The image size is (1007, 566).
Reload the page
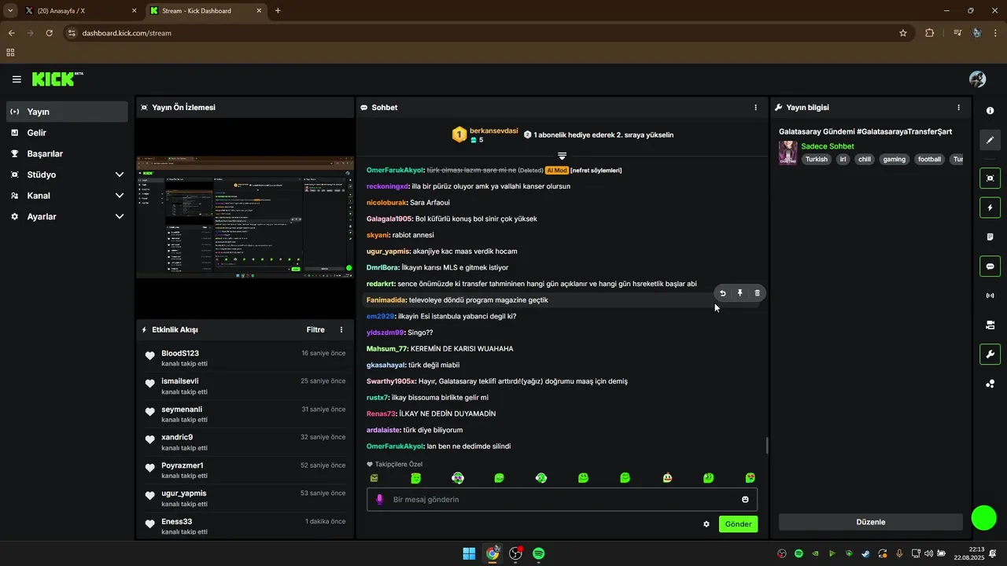pyautogui.click(x=49, y=33)
